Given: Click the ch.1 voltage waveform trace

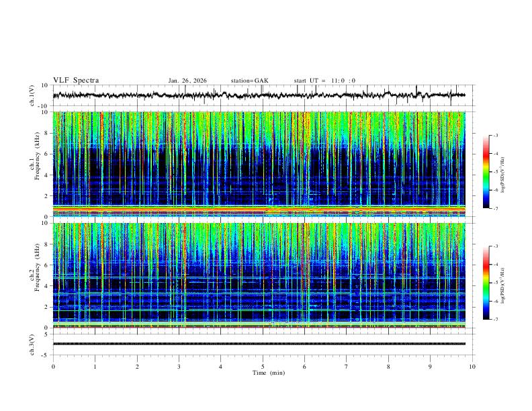Looking at the screenshot, I should pyautogui.click(x=259, y=95).
